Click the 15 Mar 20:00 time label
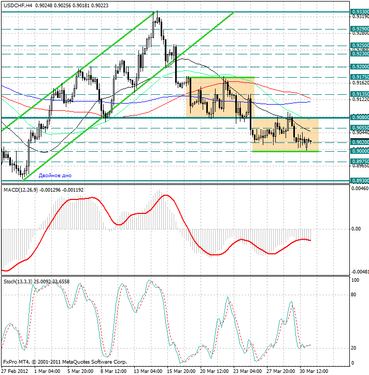The image size is (369, 375). pyautogui.click(x=181, y=371)
